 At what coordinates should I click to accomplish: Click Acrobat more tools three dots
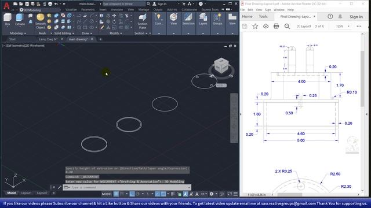pyautogui.click(x=359, y=26)
